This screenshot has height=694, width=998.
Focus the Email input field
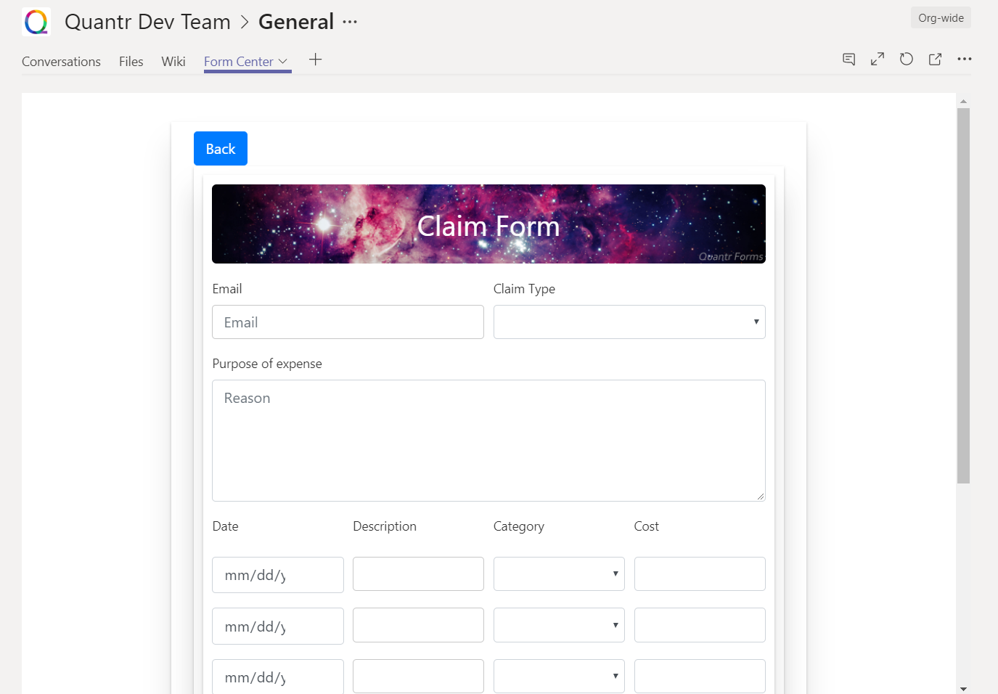[x=348, y=322]
